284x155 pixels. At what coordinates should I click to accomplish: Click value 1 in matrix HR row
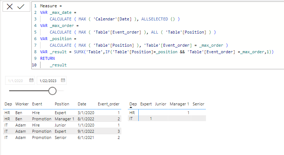(188, 113)
